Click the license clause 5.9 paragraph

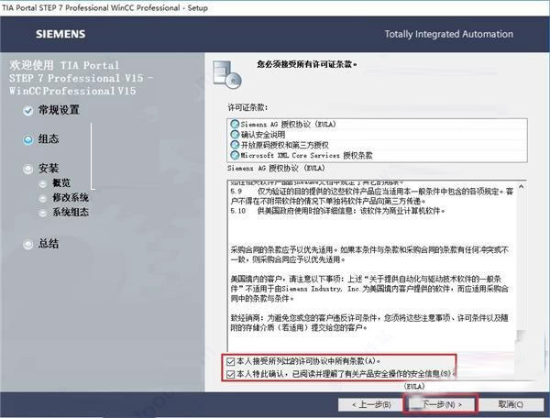(372, 196)
